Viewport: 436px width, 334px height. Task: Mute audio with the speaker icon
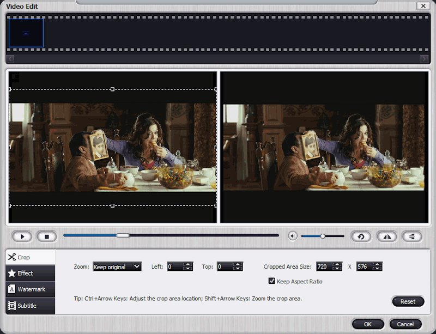pos(293,236)
